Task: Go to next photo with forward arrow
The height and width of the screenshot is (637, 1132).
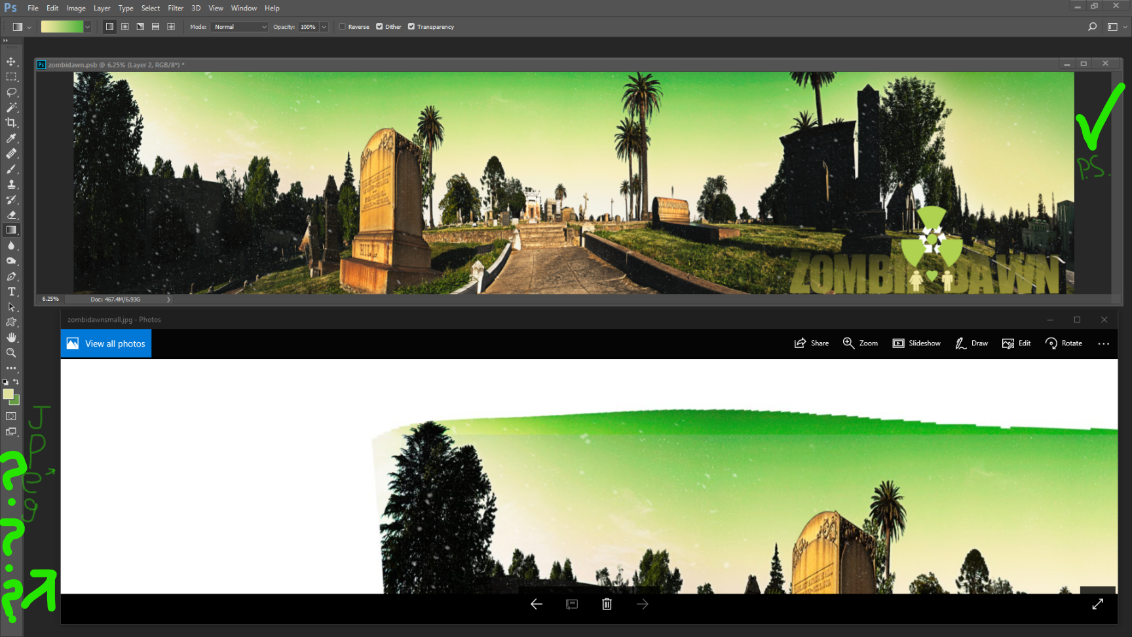Action: (x=643, y=604)
